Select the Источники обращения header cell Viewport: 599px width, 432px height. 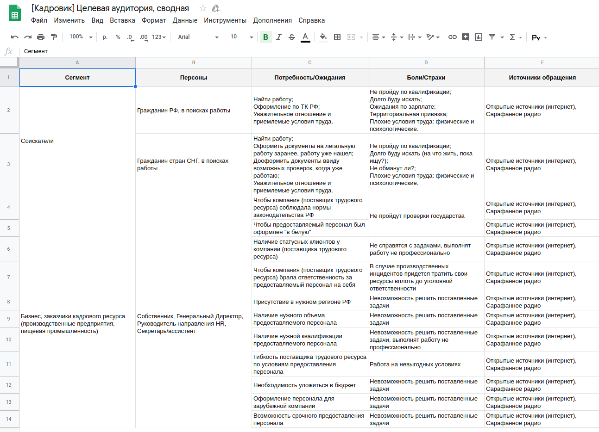point(542,78)
